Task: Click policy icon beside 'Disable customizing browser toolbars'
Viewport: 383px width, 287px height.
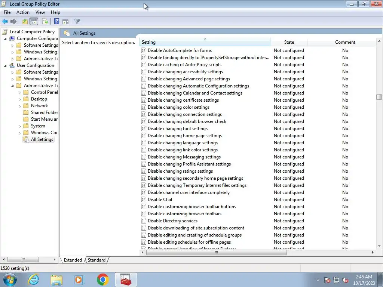Action: point(144,214)
